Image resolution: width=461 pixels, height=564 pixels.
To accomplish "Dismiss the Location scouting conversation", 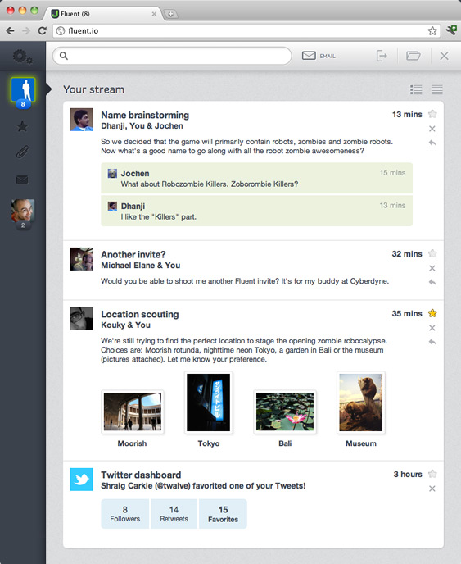I will click(432, 328).
